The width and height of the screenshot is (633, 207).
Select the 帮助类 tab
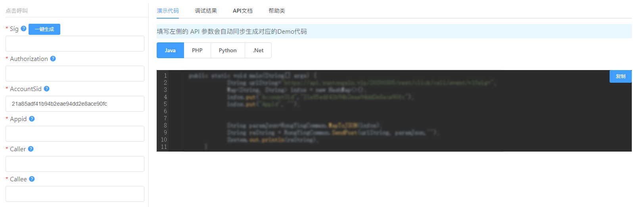(x=276, y=11)
